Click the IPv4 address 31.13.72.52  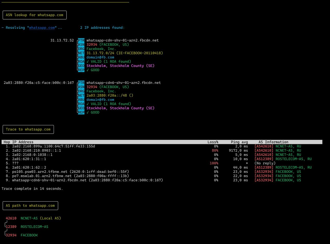(62, 40)
